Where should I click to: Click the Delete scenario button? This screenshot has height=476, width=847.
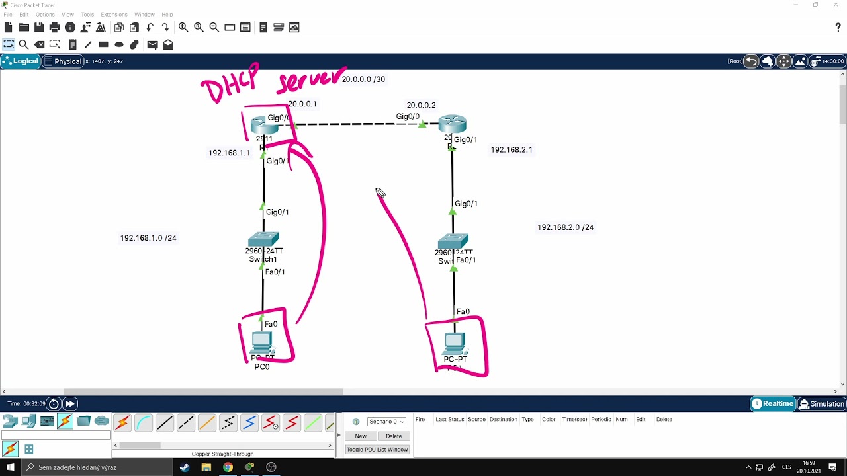coord(394,436)
